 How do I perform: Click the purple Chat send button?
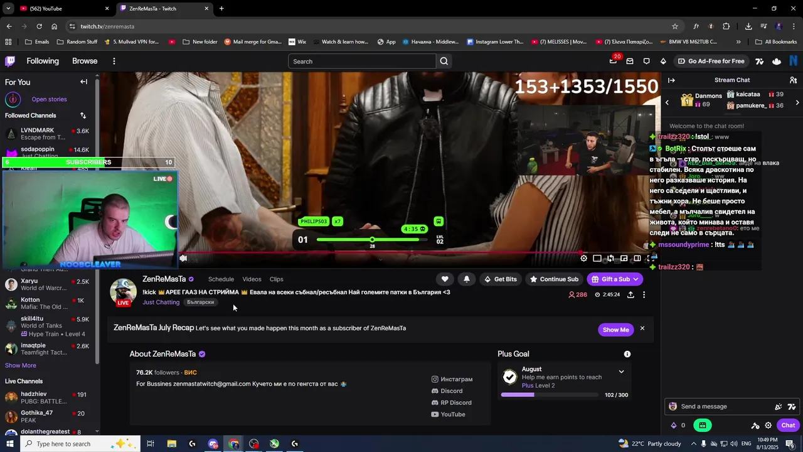[x=788, y=425]
